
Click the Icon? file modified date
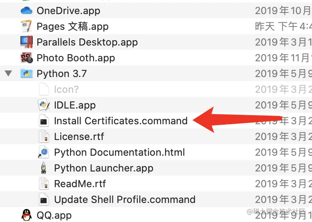point(283,89)
